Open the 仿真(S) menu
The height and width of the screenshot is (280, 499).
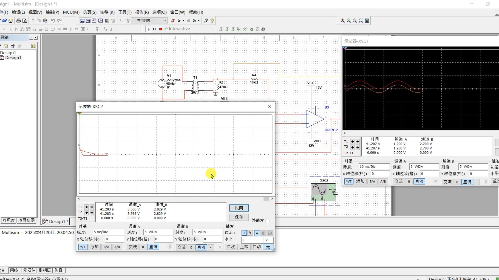coord(89,12)
